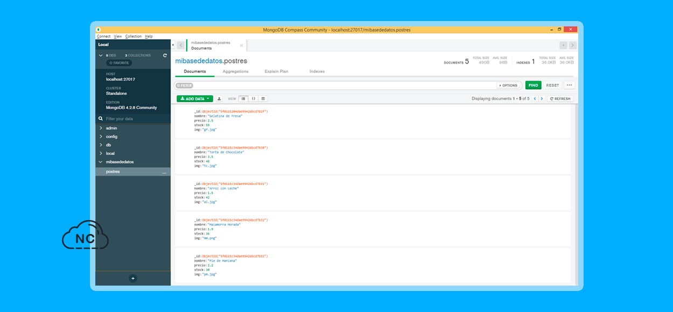
Task: Click the Standalone cluster text
Action: 116,93
